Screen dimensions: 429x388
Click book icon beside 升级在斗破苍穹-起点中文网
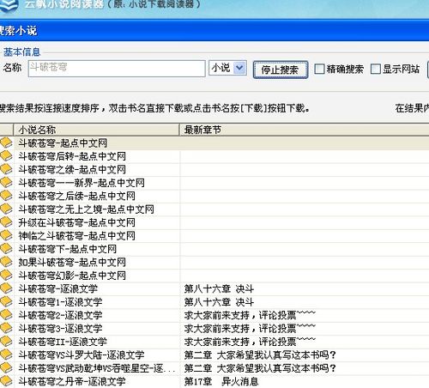tap(6, 222)
